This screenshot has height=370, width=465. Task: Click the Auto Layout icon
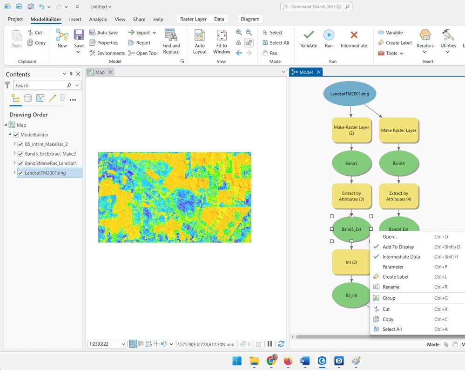coord(200,36)
